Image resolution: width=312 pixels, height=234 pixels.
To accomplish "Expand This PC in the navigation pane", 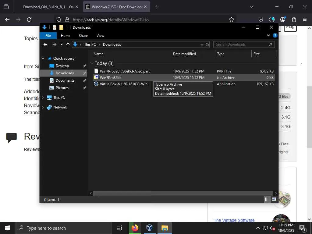I will (43, 97).
